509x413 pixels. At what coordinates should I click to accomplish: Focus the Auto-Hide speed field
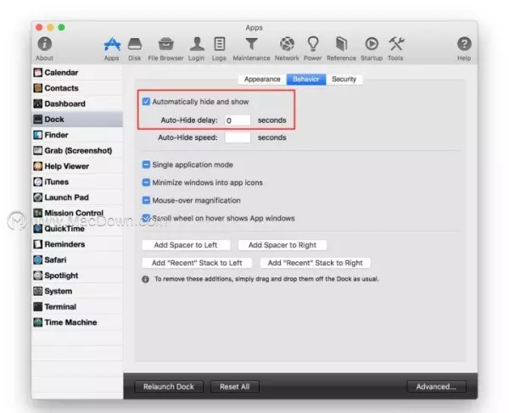pos(238,137)
